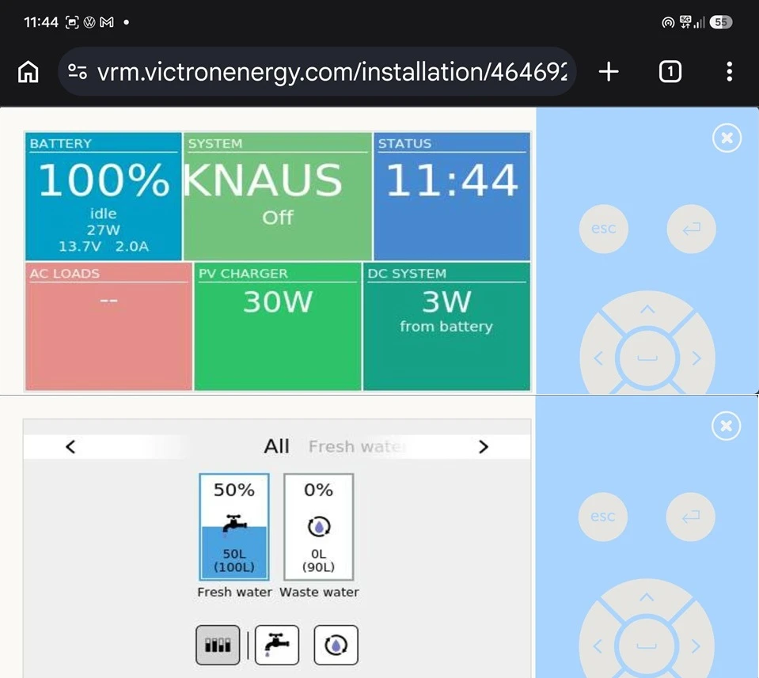The image size is (759, 678).
Task: Open a new browser tab
Action: (x=609, y=72)
